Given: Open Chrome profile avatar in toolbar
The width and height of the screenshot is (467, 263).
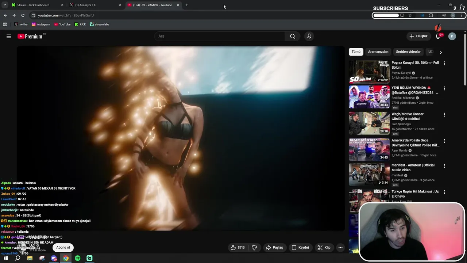Looking at the screenshot, I should coord(453,15).
